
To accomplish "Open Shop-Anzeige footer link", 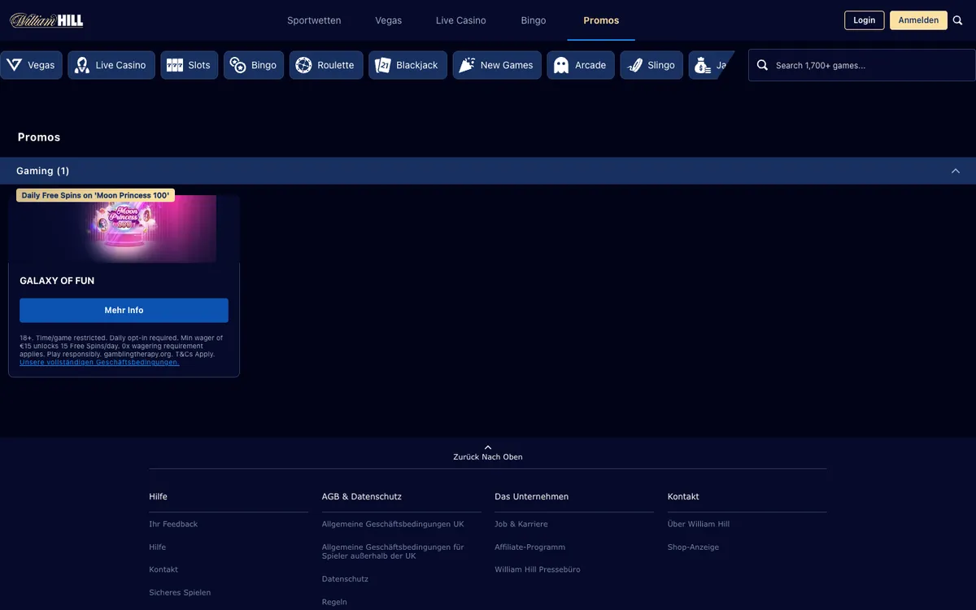I will pyautogui.click(x=693, y=547).
